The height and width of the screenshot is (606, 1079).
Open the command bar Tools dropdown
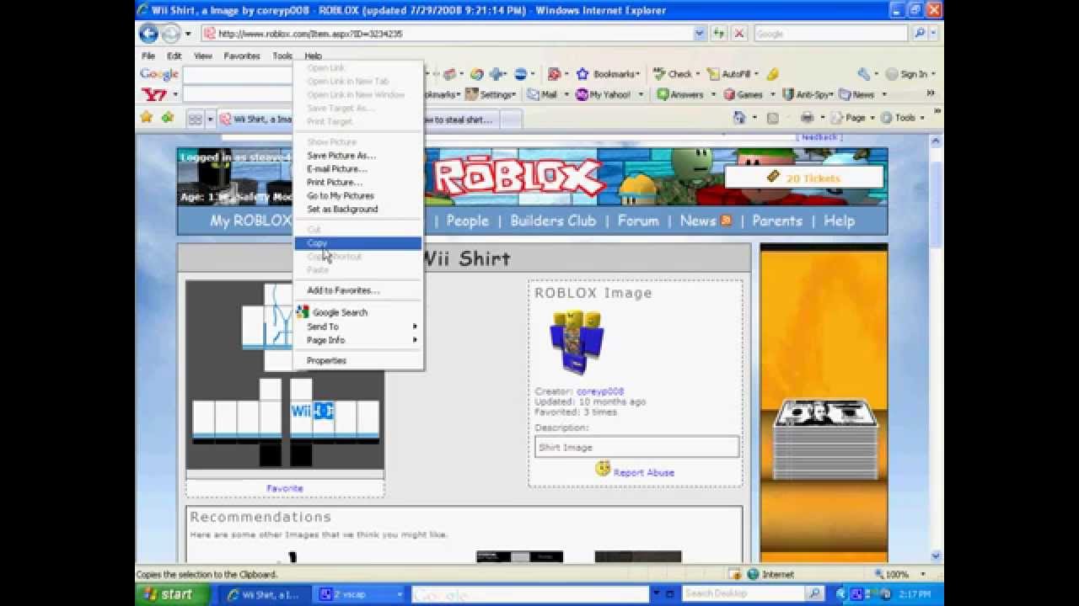902,118
